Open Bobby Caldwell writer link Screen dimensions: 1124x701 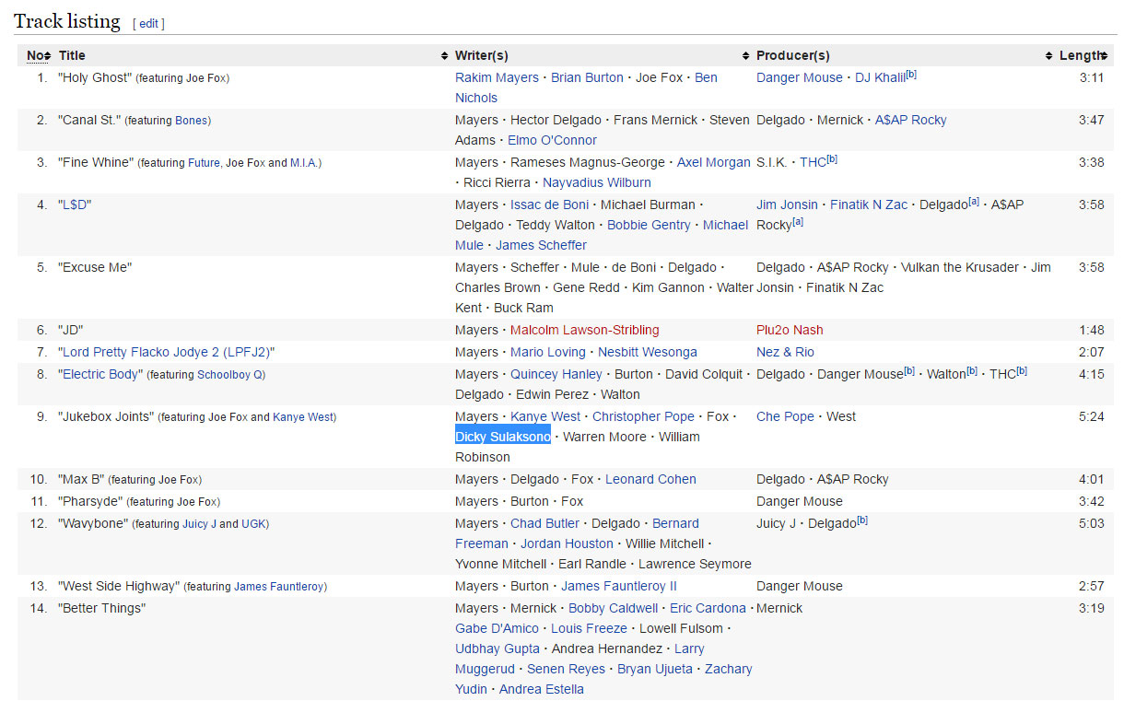click(613, 608)
